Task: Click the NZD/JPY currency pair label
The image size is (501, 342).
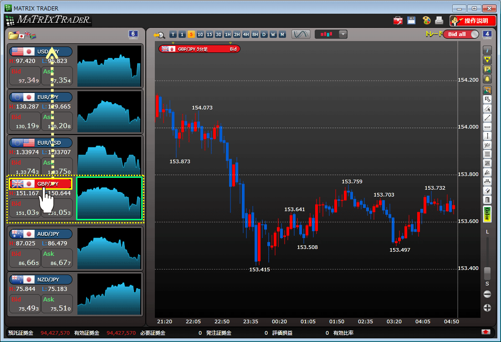Action: [x=41, y=280]
